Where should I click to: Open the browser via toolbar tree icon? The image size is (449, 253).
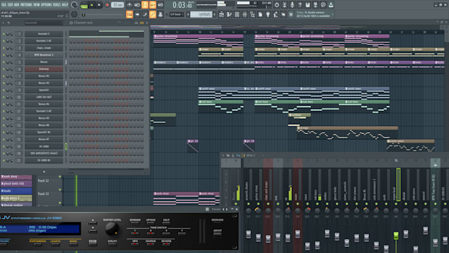(x=252, y=15)
